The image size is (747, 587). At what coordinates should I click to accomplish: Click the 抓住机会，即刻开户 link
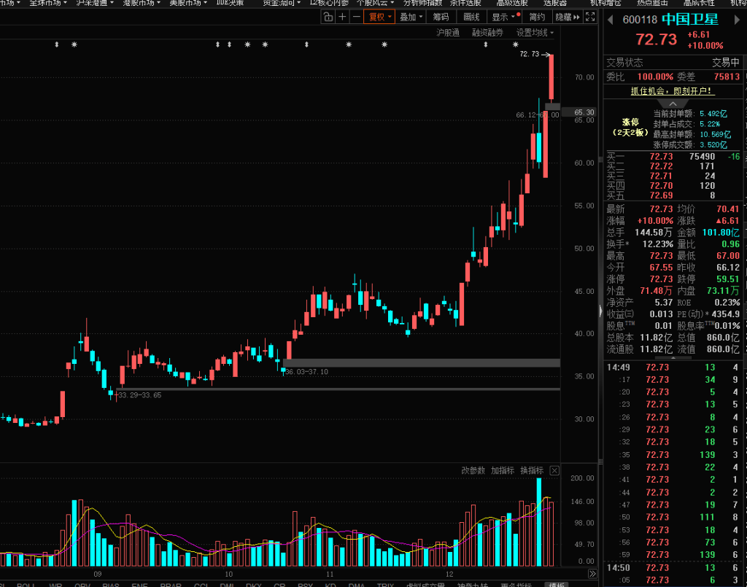[673, 91]
